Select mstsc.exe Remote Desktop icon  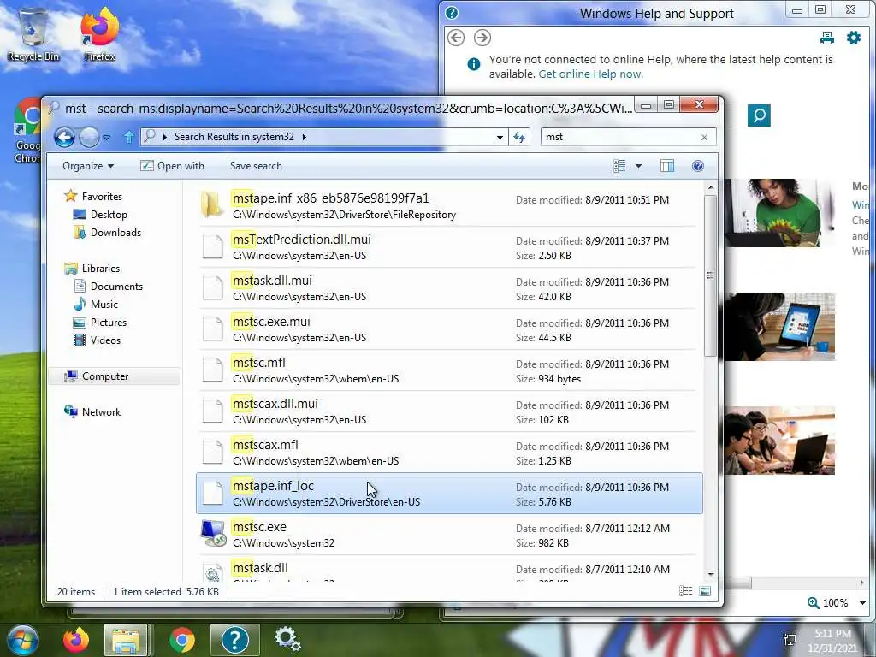(213, 534)
